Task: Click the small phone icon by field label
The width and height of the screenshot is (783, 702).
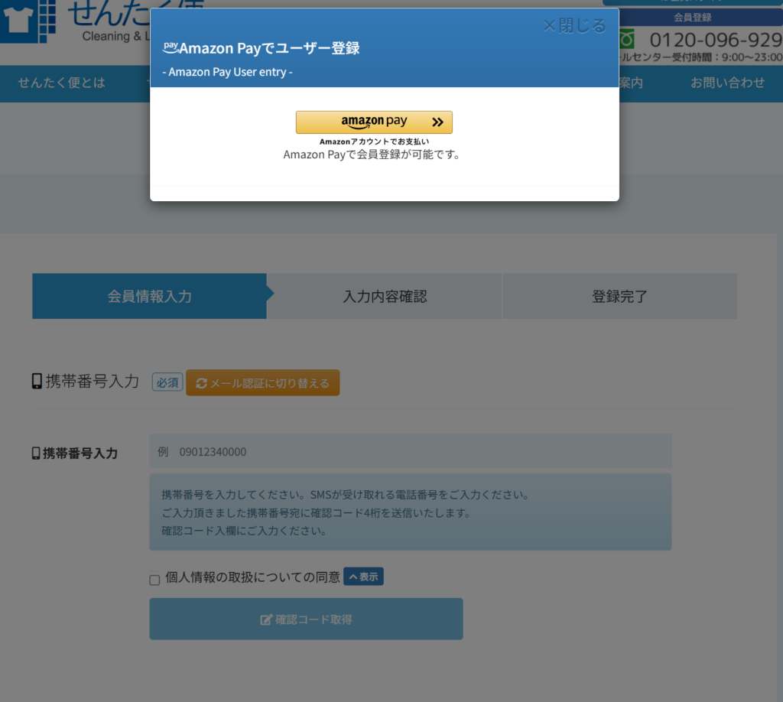Action: coord(36,453)
